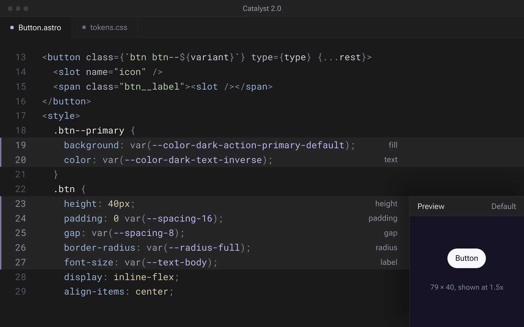This screenshot has height=327, width=524.
Task: Click the Button preview pill
Action: (466, 258)
